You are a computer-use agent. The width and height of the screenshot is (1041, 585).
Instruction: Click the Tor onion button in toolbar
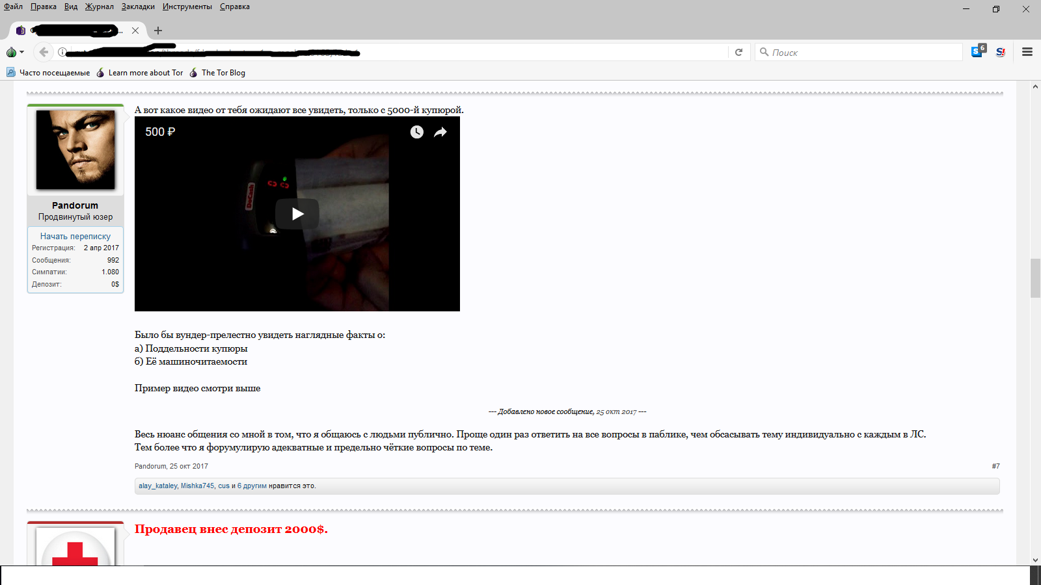(x=12, y=52)
